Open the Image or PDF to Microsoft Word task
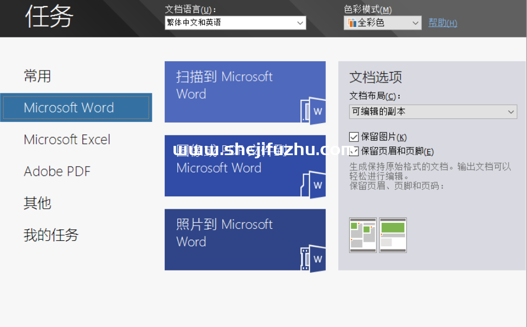 pyautogui.click(x=245, y=166)
